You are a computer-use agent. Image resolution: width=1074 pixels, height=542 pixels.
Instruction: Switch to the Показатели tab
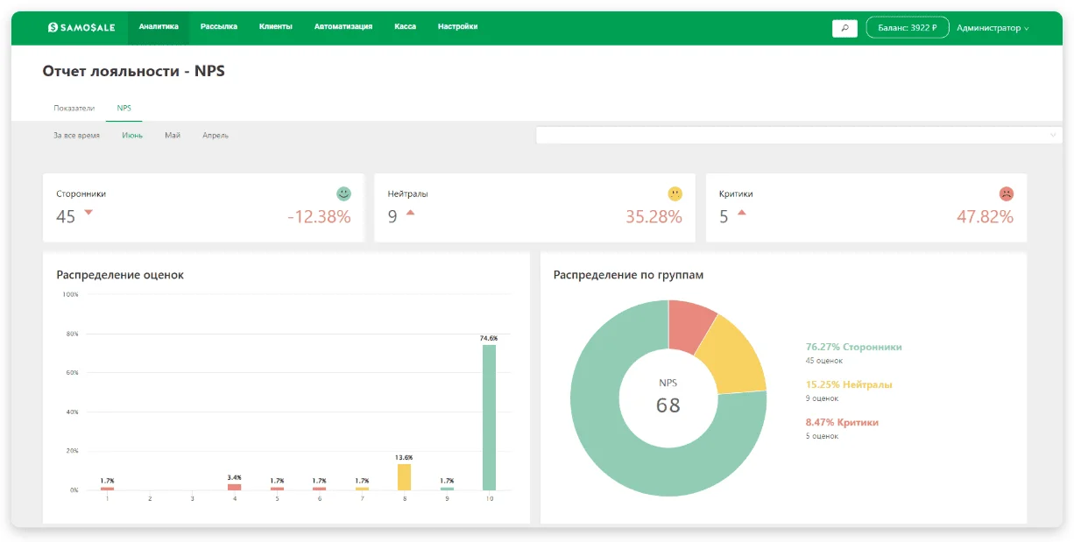[74, 108]
